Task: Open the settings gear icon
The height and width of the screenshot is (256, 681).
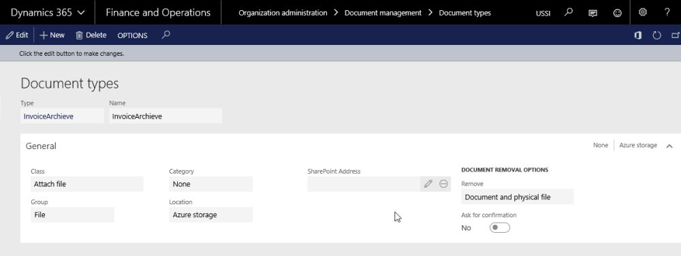Action: [x=643, y=12]
